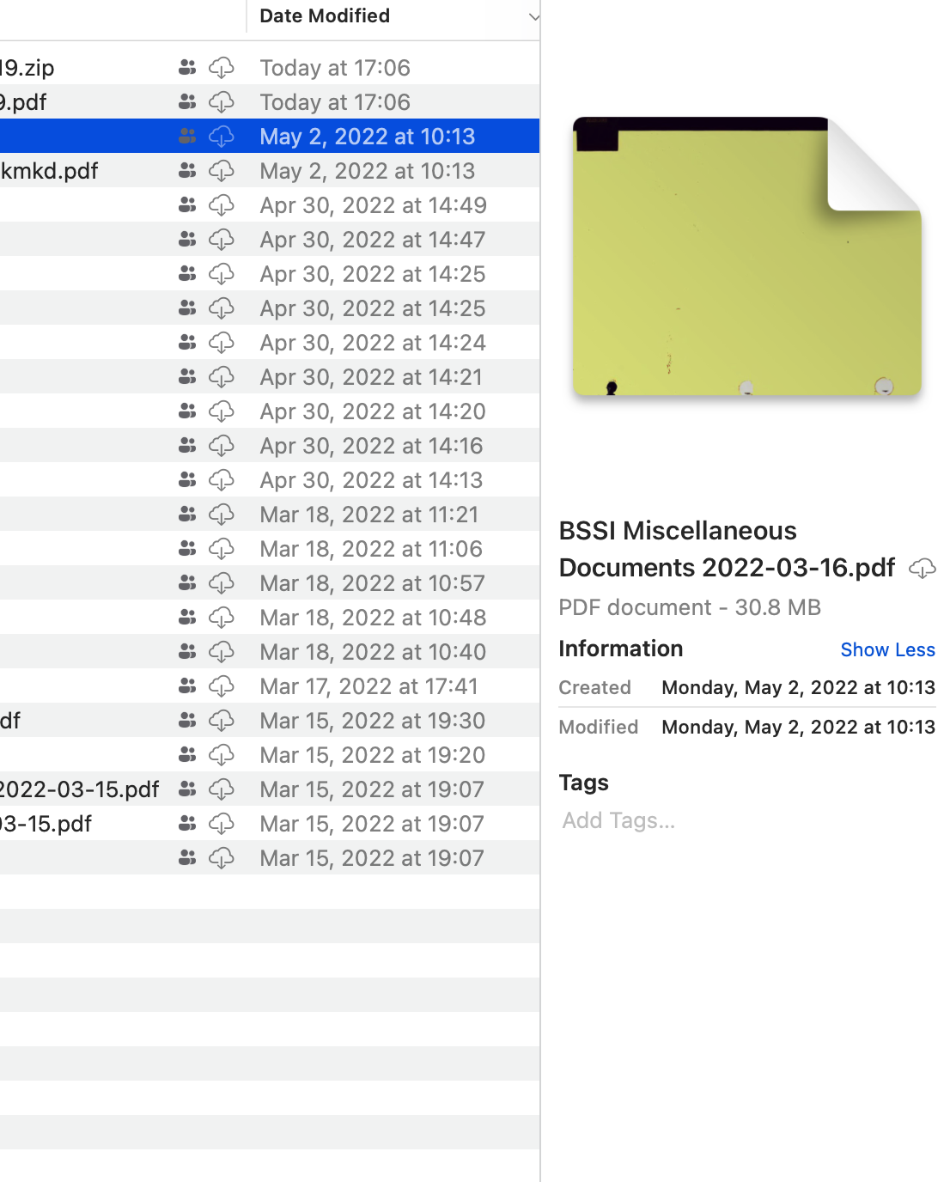Toggle sort order chevron in Date Modified column
The height and width of the screenshot is (1182, 950).
tap(533, 16)
